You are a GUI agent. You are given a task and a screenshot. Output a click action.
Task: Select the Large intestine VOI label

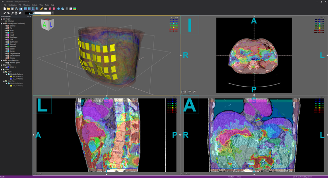click(15, 54)
